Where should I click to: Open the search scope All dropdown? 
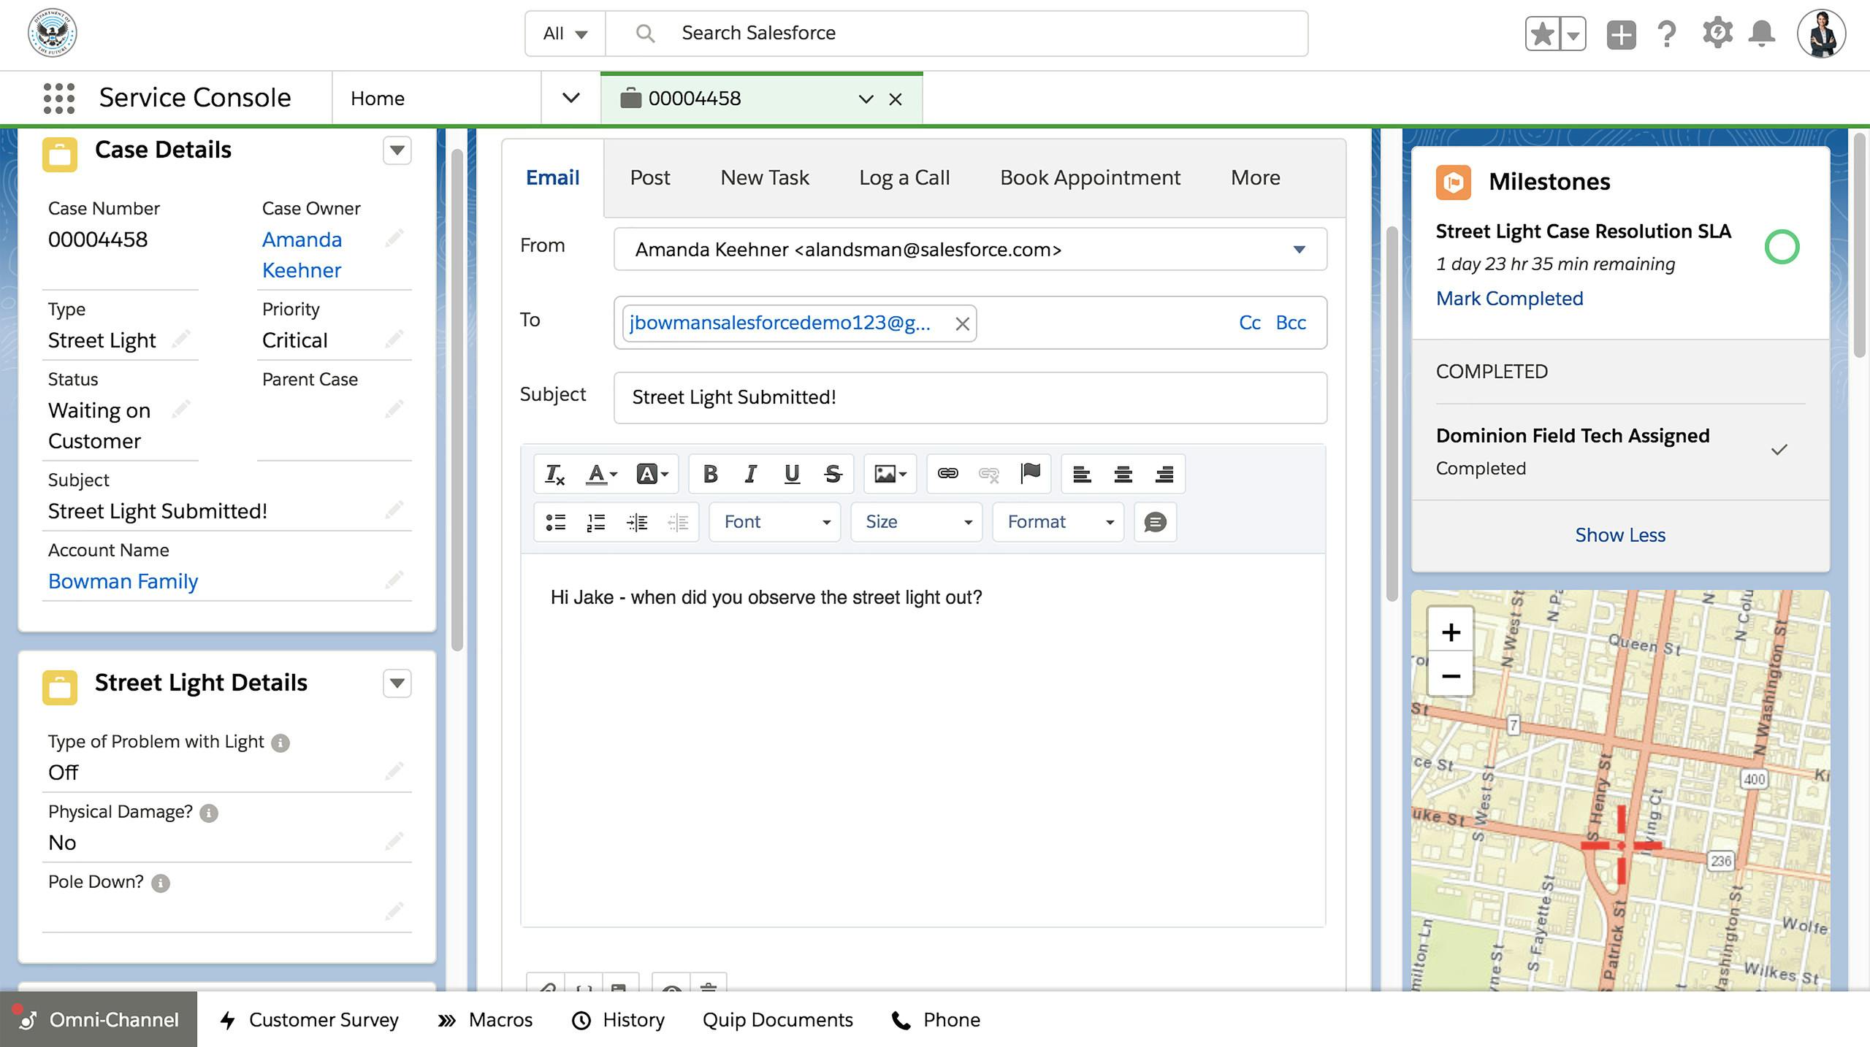tap(565, 34)
